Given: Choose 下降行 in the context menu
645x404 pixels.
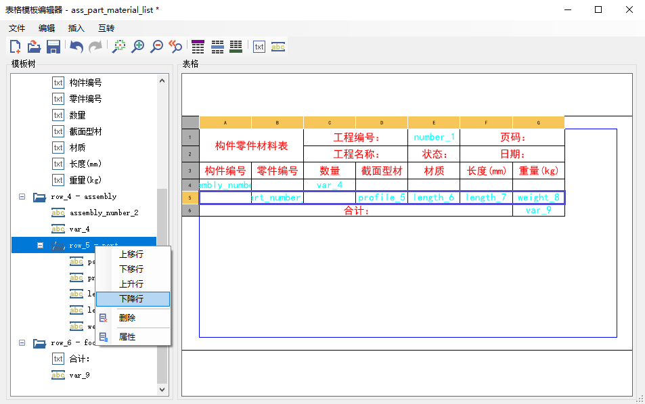Looking at the screenshot, I should (133, 298).
